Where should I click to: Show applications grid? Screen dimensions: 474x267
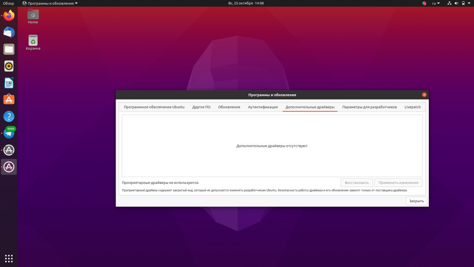(x=9, y=258)
